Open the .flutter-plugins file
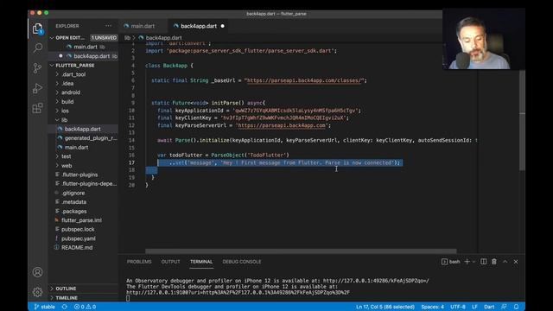553x311 pixels. [x=79, y=175]
